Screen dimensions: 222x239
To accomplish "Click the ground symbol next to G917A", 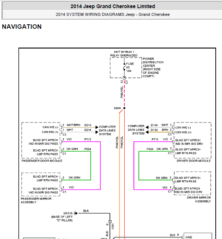I will 76,213.
